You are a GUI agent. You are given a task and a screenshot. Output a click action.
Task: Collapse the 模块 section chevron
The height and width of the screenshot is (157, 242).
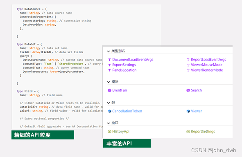click(x=109, y=82)
